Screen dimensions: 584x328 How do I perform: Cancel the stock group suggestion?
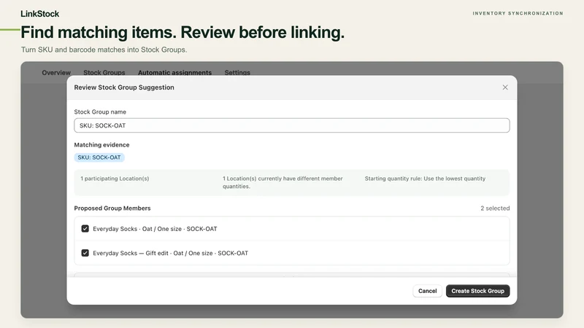pyautogui.click(x=427, y=291)
